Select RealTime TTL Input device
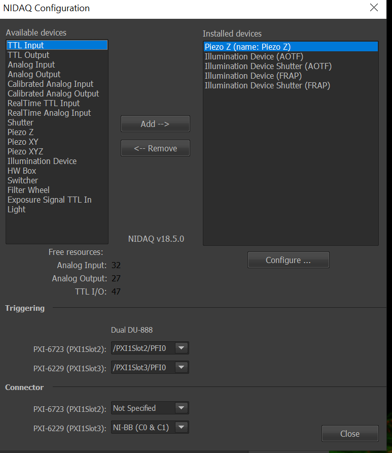 click(44, 103)
